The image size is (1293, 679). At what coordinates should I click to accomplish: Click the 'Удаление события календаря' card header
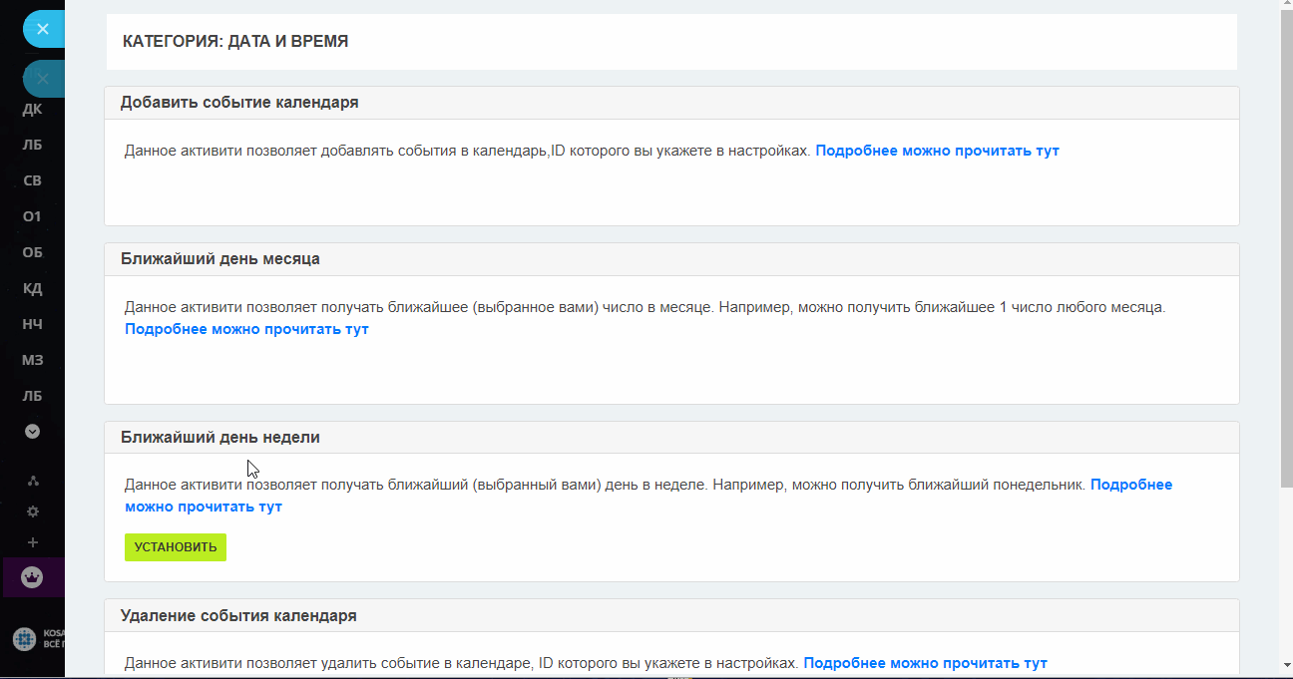(671, 616)
